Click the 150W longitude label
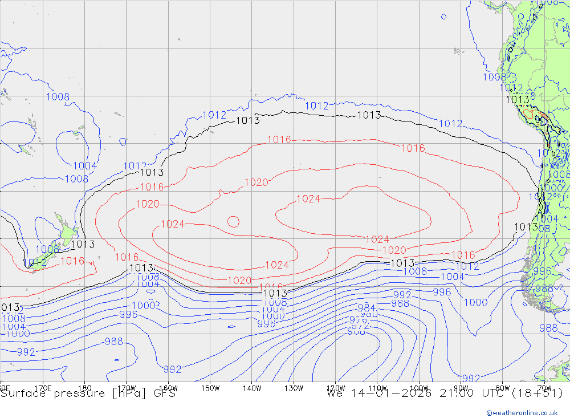The height and width of the screenshot is (418, 570). click(x=210, y=388)
